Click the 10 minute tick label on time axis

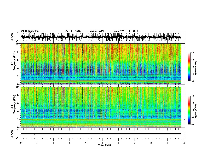click(x=184, y=143)
